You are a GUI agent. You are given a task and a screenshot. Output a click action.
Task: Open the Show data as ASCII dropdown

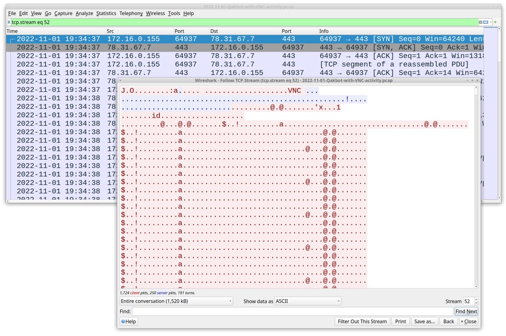click(308, 301)
